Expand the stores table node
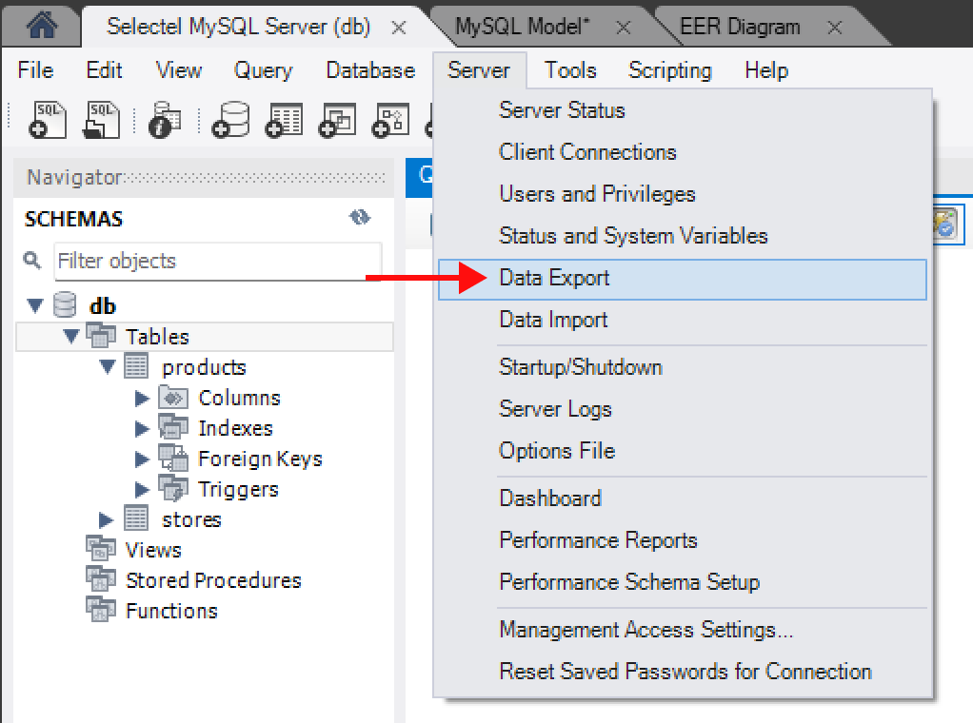The image size is (973, 723). pyautogui.click(x=106, y=519)
